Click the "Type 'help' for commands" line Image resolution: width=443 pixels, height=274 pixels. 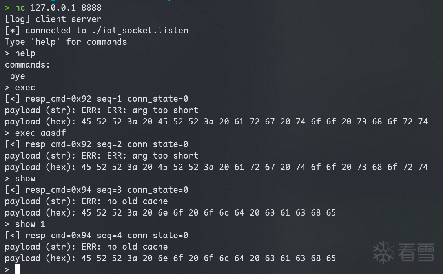pyautogui.click(x=66, y=42)
